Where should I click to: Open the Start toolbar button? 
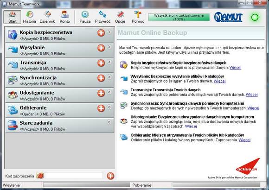point(13,17)
